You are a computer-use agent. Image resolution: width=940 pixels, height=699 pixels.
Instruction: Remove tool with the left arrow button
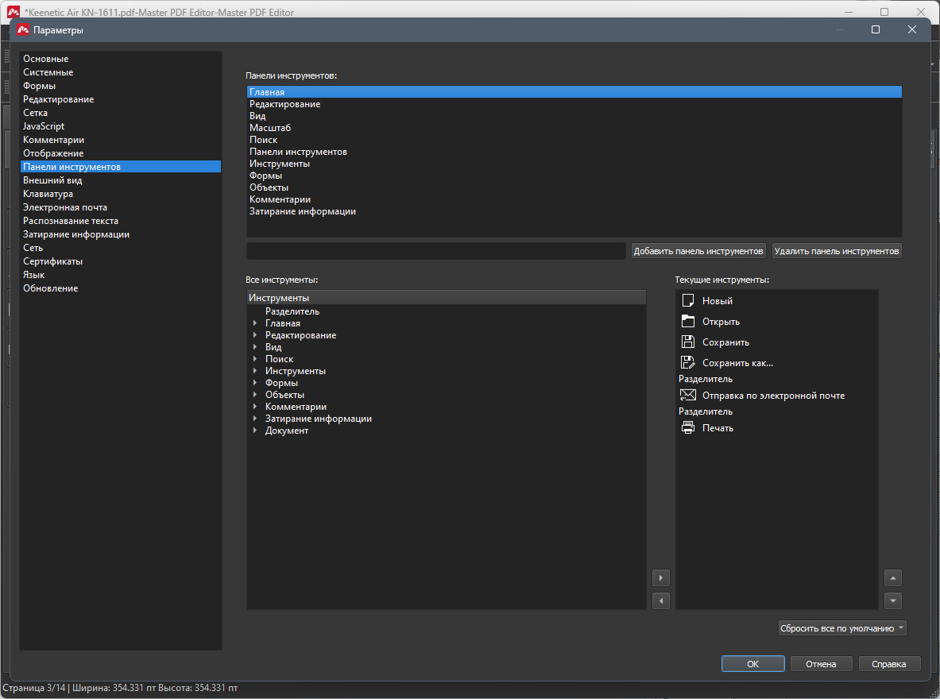click(660, 601)
